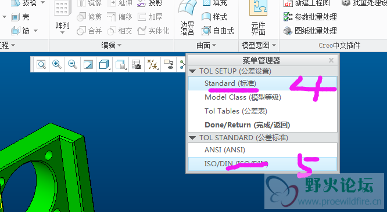Collapse the TOL SETUP section triangle
The image size is (387, 212).
(192, 71)
